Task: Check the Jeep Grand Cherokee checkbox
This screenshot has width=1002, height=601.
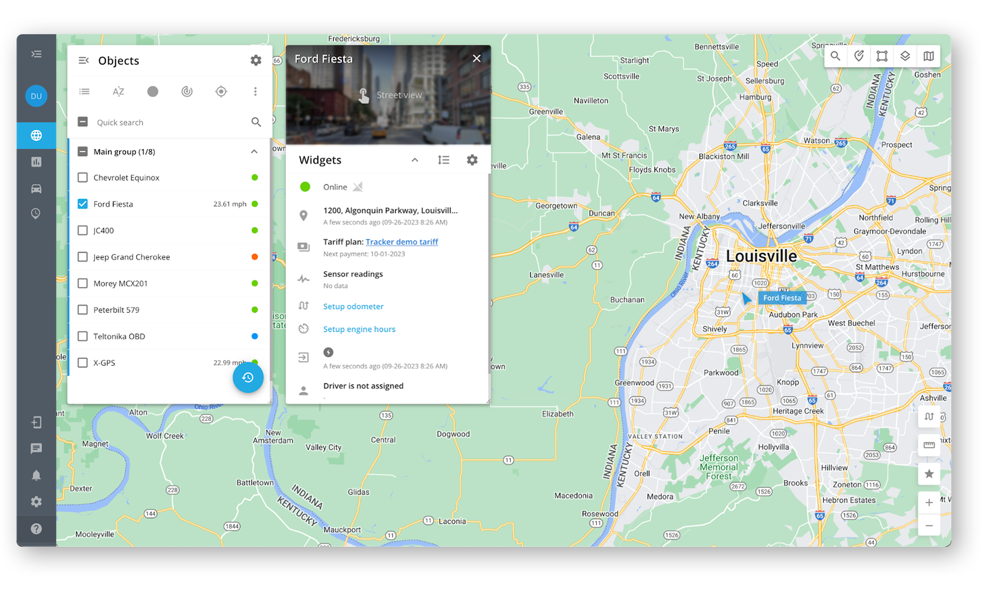Action: pyautogui.click(x=83, y=257)
